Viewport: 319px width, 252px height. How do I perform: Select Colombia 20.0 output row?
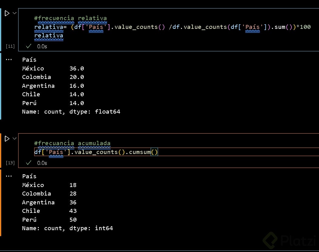click(x=53, y=77)
